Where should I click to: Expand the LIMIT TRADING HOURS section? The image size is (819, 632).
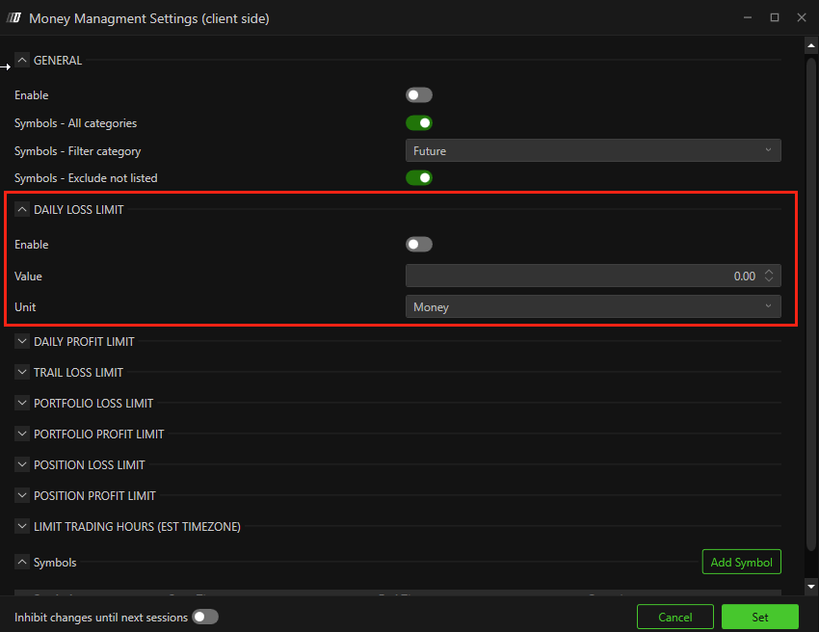(x=23, y=527)
